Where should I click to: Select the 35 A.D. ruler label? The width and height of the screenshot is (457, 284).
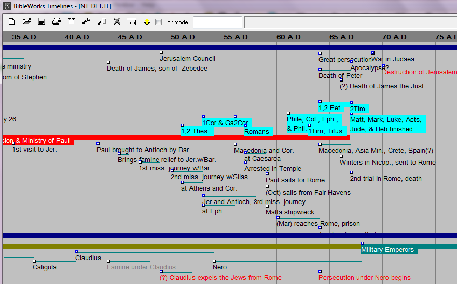pyautogui.click(x=25, y=37)
